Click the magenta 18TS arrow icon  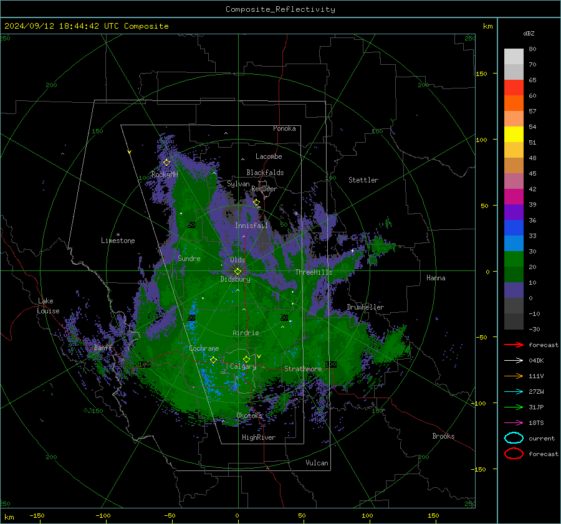pos(514,423)
